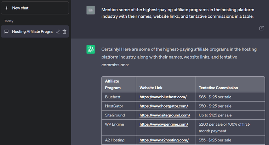Delete chat using the trash icon
Screen dimensions: 269x145
coord(64,32)
